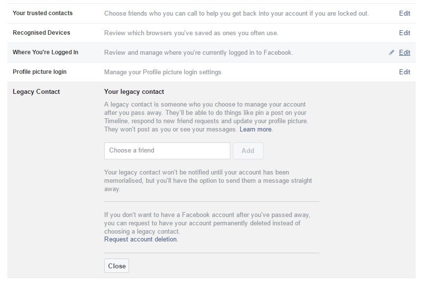Expand the Recognised Devices row

point(211,33)
